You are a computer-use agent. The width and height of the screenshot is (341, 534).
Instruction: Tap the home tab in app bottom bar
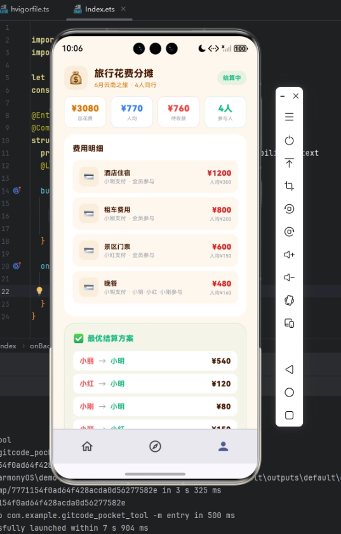[x=87, y=446]
